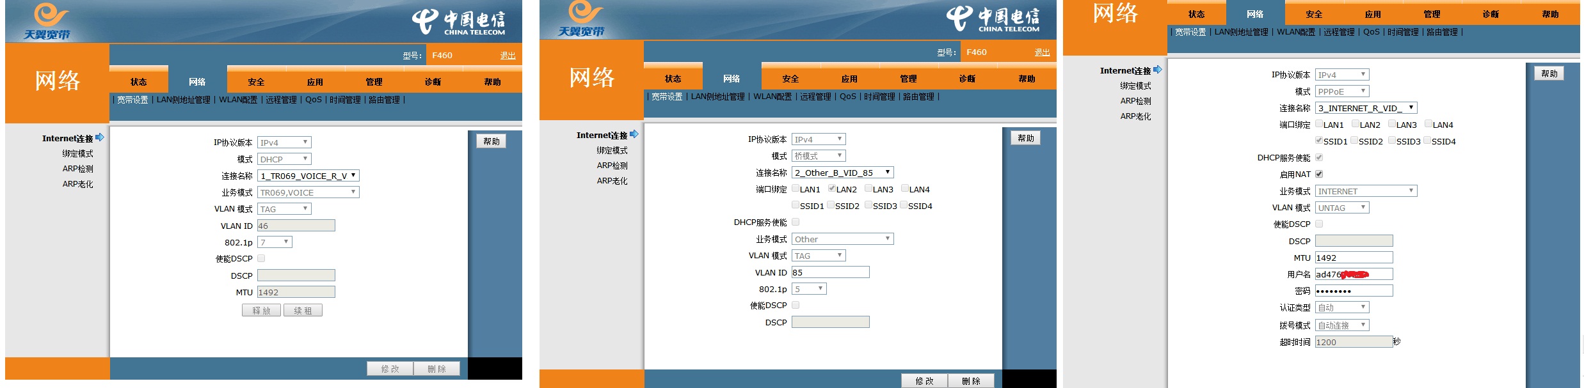Click the 密码 password field
The image size is (1584, 388).
(x=1354, y=291)
